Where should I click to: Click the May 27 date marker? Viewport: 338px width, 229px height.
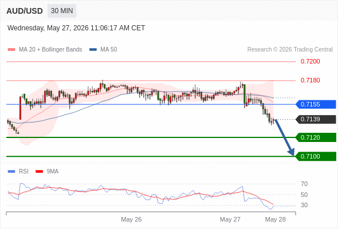230,219
